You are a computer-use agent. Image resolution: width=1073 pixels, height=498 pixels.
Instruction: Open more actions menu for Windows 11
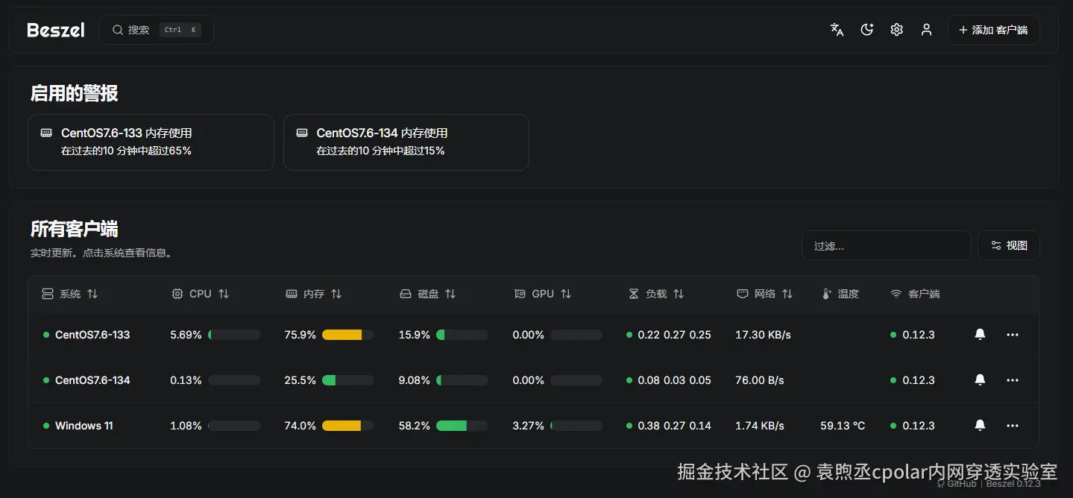pos(1013,426)
